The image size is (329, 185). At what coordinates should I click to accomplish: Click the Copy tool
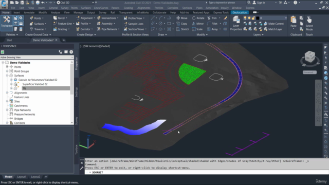(x=181, y=24)
